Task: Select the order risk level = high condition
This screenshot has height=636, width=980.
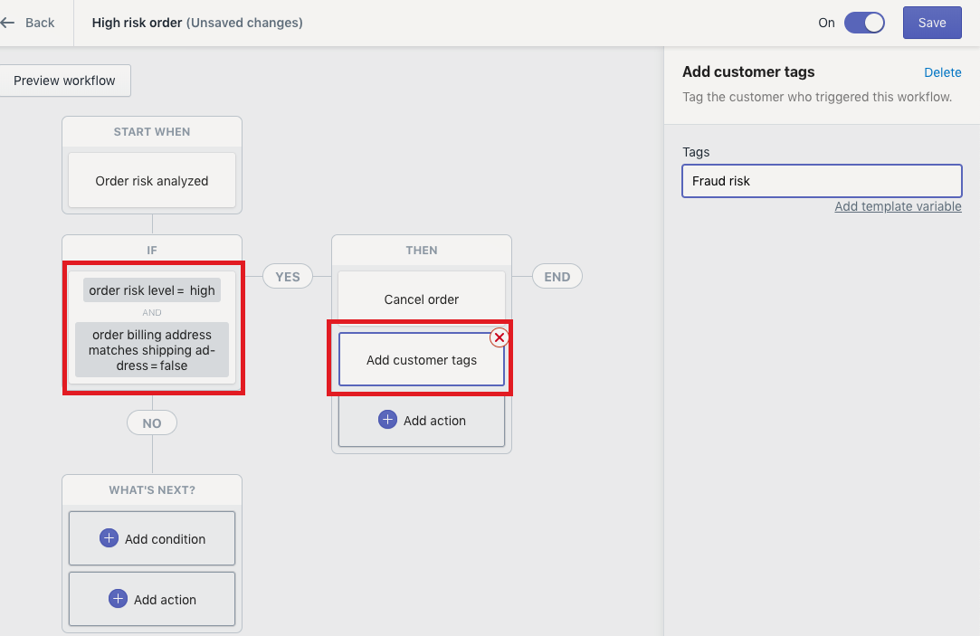Action: (152, 290)
